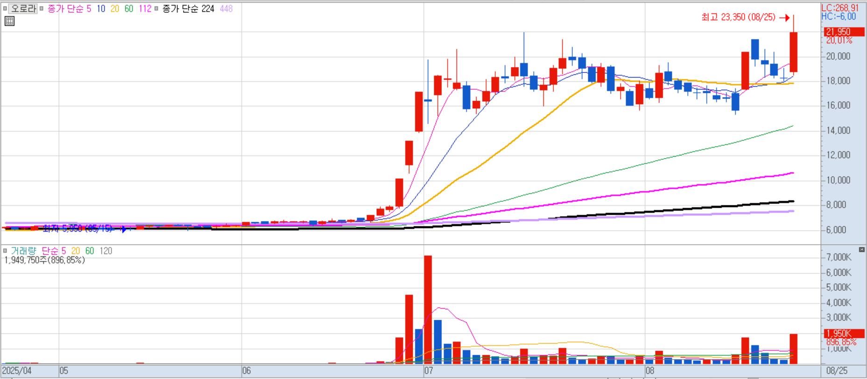Select the magenta 112 moving average label
Screen dimensions: 867x379
click(145, 8)
